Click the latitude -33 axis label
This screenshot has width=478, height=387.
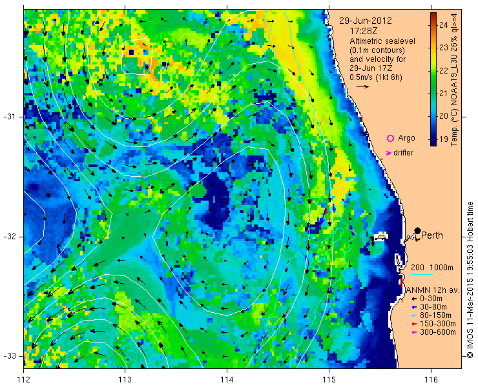click(10, 356)
